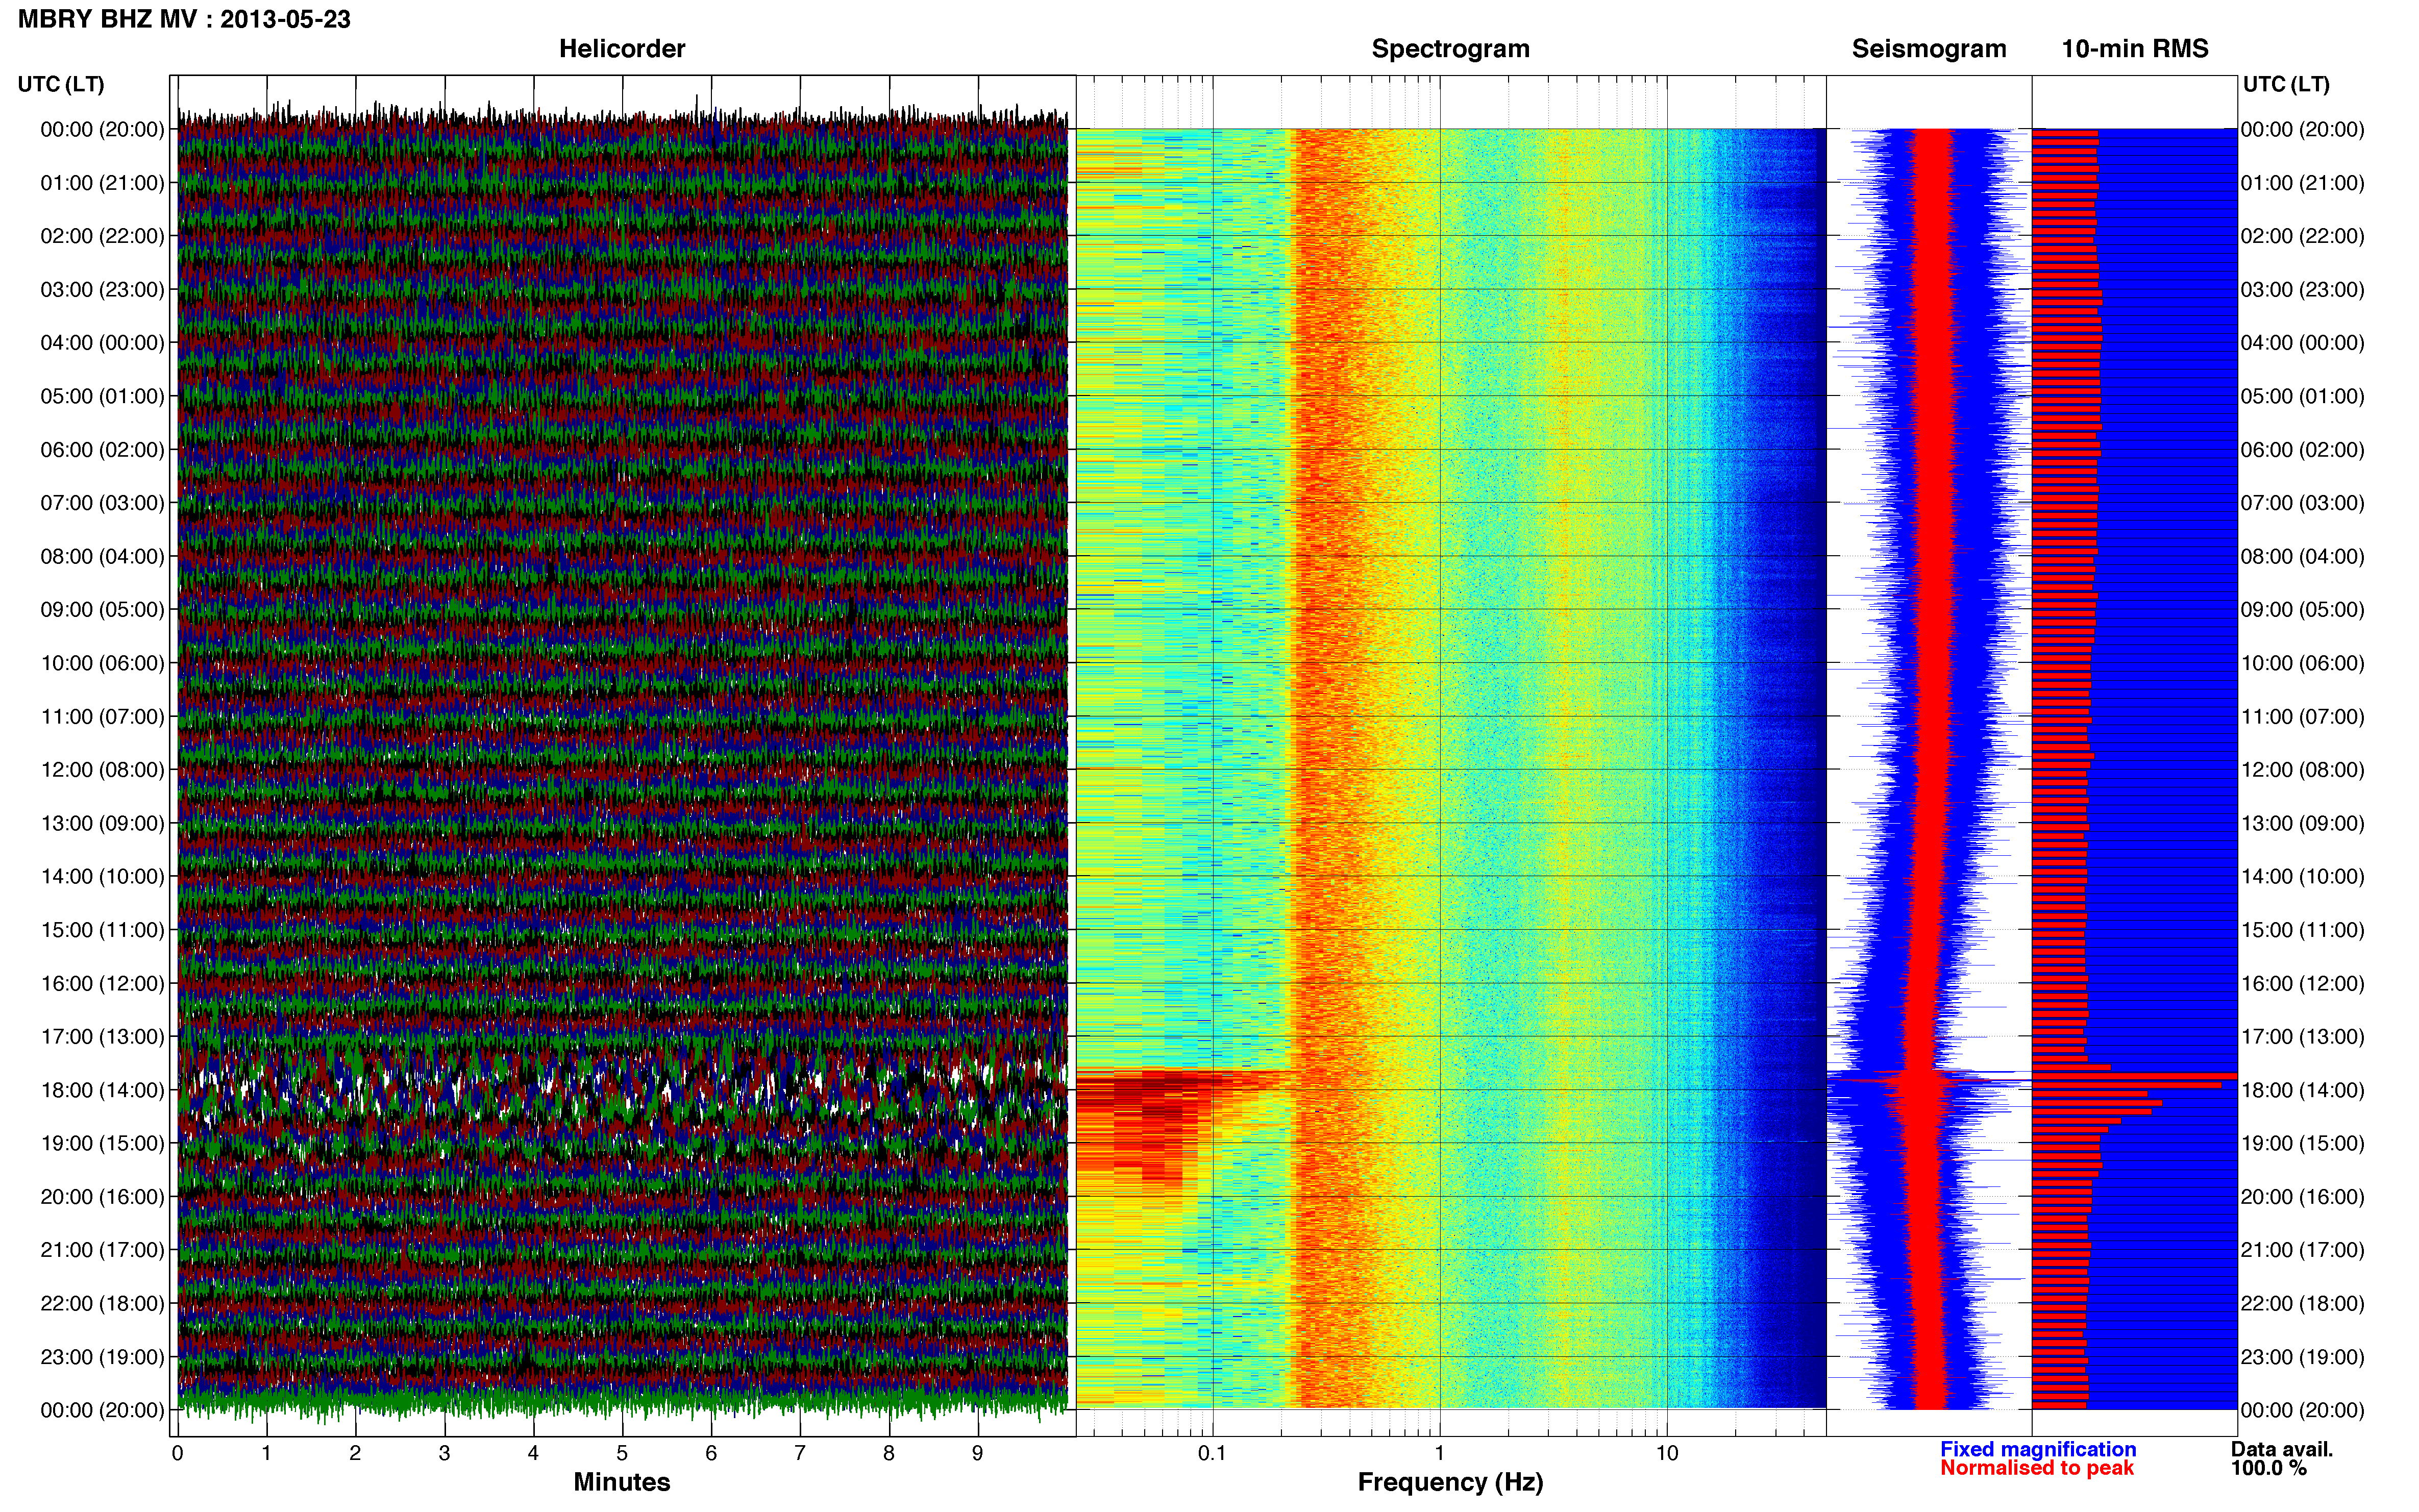This screenshot has height=1512, width=2419.
Task: Click the '10' frequency axis tick label
Action: coord(1666,1454)
